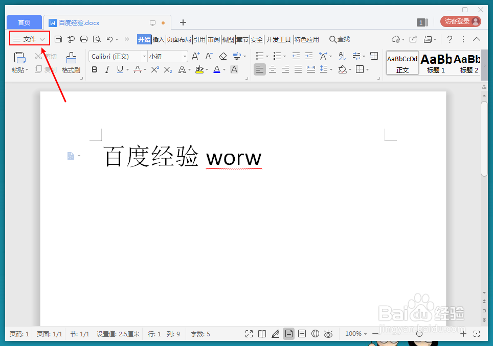Click the zoom in plus button
The image size is (493, 346).
point(463,334)
